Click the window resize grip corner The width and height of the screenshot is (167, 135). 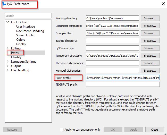coord(166,134)
